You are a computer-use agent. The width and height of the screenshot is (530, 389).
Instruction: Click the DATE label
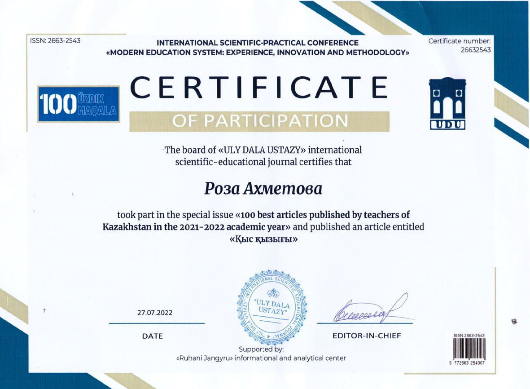click(x=153, y=336)
